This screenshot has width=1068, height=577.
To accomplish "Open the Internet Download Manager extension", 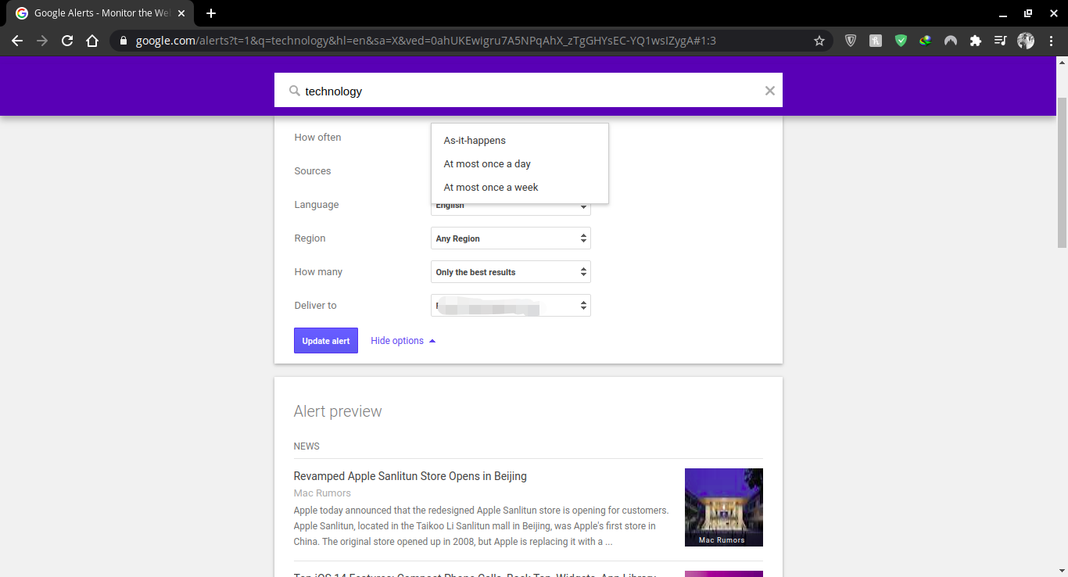I will (x=926, y=41).
